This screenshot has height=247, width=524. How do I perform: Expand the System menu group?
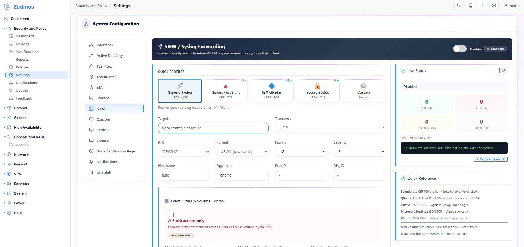[20, 193]
